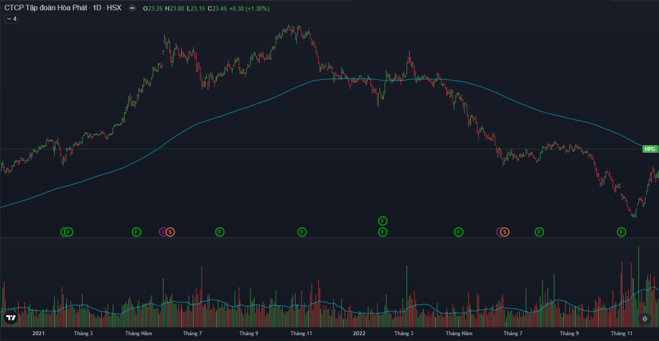The height and width of the screenshot is (341, 659).
Task: Click the +0.30 (+1.30%) change value
Action: click(249, 8)
